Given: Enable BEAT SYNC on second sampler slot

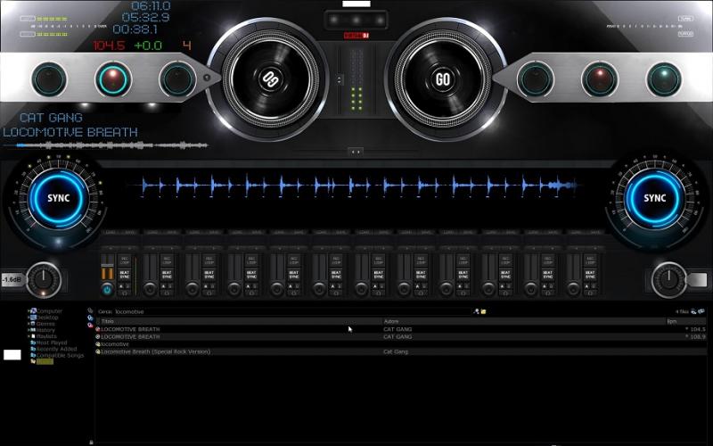Looking at the screenshot, I should (167, 275).
